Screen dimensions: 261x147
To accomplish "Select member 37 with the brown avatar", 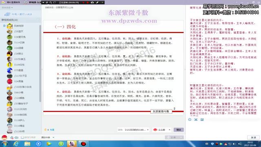I will [x=20, y=59].
